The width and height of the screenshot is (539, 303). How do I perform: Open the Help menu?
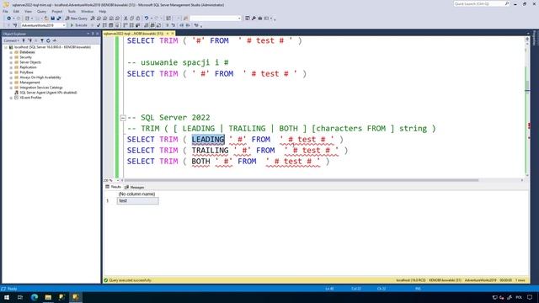click(x=103, y=11)
